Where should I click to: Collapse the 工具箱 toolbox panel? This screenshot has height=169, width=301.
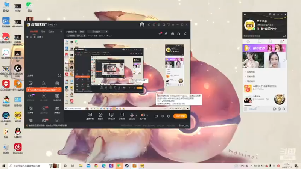(x=59, y=75)
